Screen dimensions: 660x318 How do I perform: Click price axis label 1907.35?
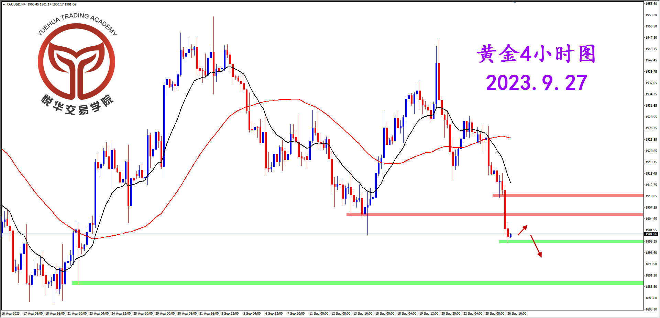pyautogui.click(x=651, y=208)
